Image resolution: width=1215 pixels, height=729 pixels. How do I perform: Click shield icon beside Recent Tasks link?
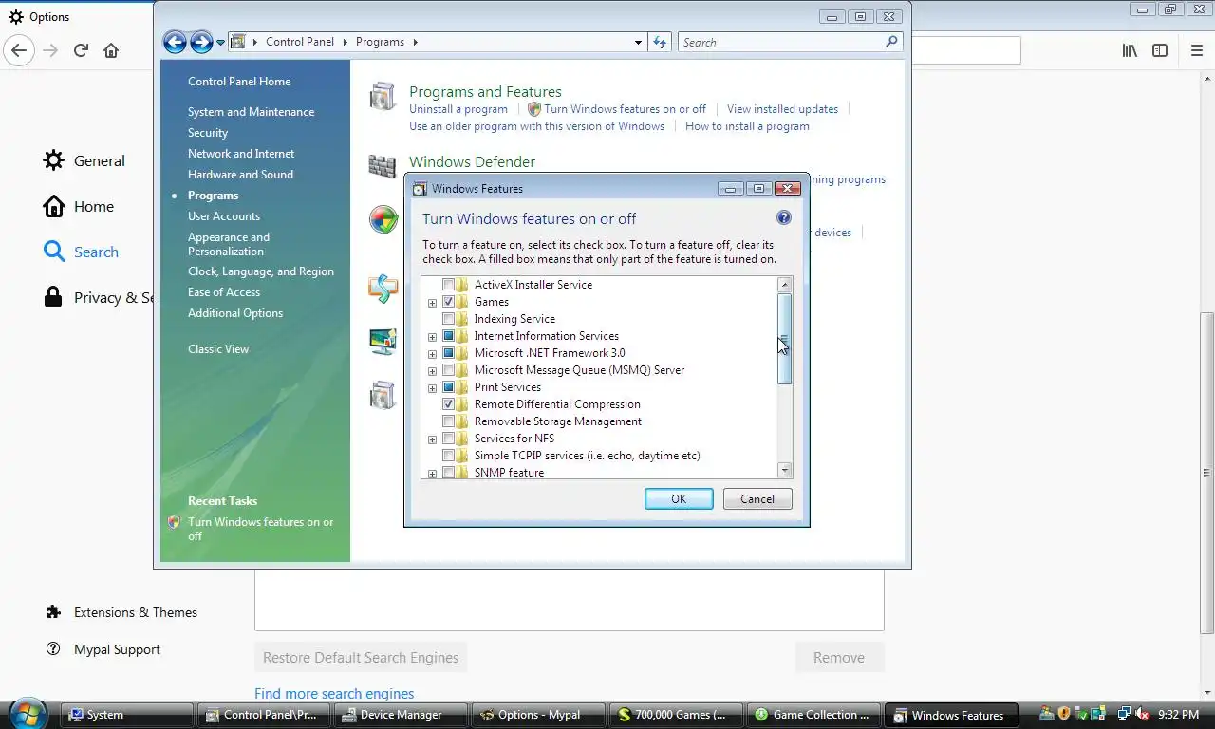tap(174, 522)
